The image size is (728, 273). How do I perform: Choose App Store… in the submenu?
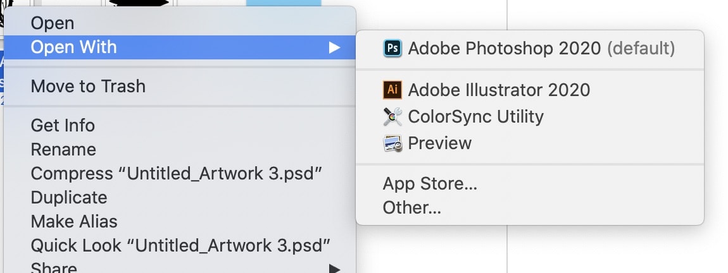pos(530,183)
